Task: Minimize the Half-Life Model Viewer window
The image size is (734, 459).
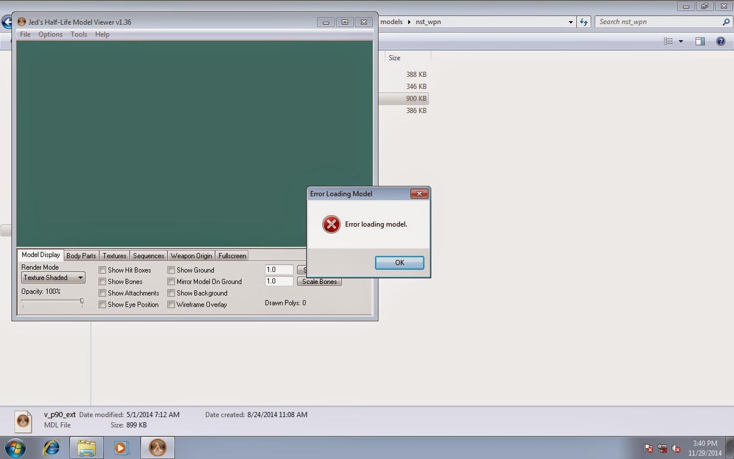Action: pos(326,22)
